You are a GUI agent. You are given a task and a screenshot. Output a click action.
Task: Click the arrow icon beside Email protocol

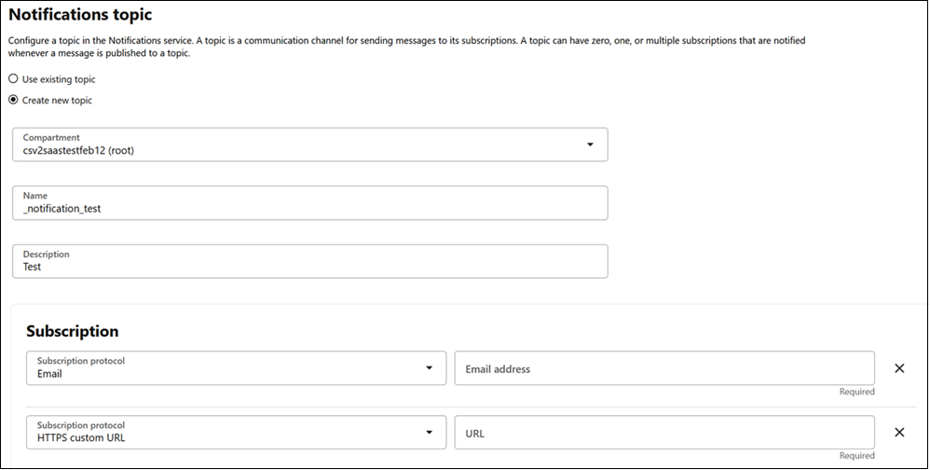tap(430, 368)
